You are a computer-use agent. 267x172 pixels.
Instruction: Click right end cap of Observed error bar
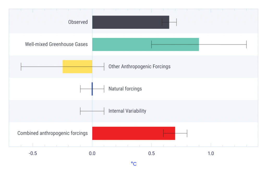[177, 22]
